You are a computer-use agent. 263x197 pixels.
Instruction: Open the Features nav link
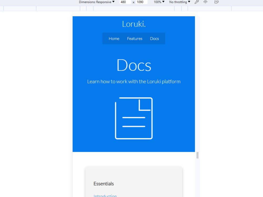click(x=135, y=39)
